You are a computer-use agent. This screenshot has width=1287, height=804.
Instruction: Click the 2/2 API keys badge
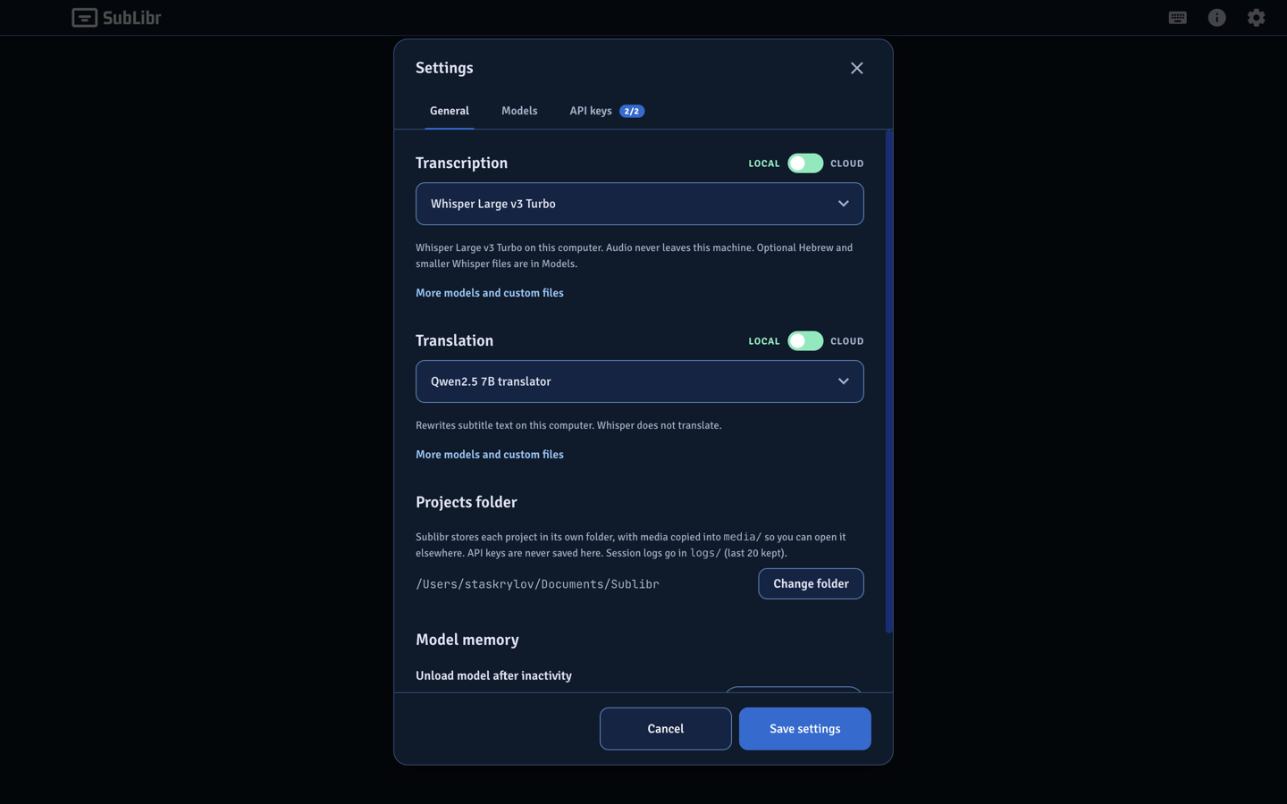632,111
